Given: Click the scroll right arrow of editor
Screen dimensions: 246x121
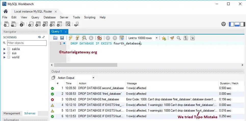Looking at the screenshot, I should coord(242,65).
